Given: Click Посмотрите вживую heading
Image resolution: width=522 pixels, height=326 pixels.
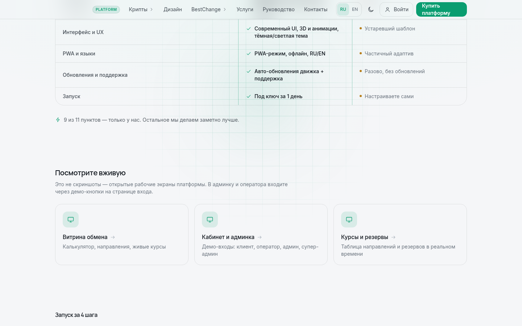Looking at the screenshot, I should 90,173.
